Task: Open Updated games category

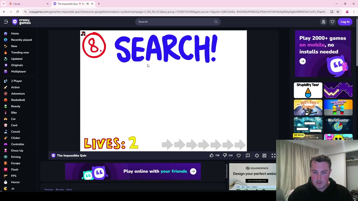Action: [x=17, y=59]
